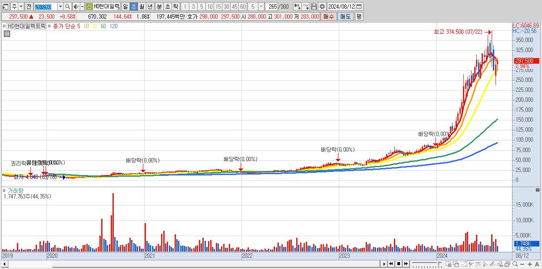542x269 pixels.
Task: Open the 주 market type dropdown
Action: pyautogui.click(x=21, y=6)
